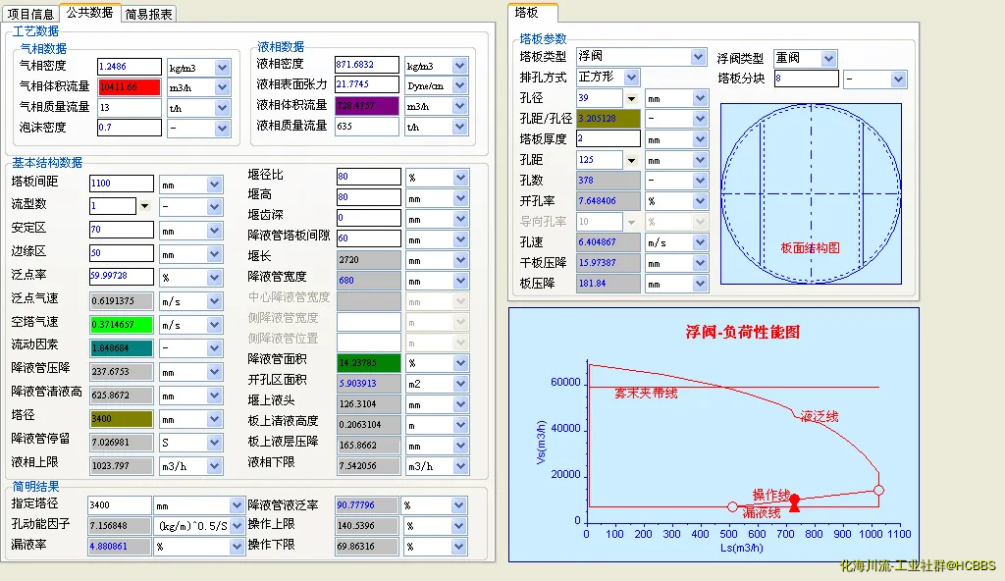Click the black arrow beside 流型数 field
Screen dimensions: 1005x581
point(144,206)
